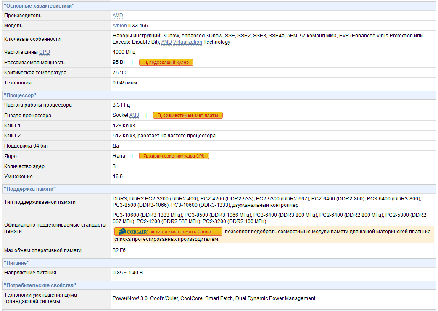
Task: Open the Virtualization glossary link
Action: (187, 42)
